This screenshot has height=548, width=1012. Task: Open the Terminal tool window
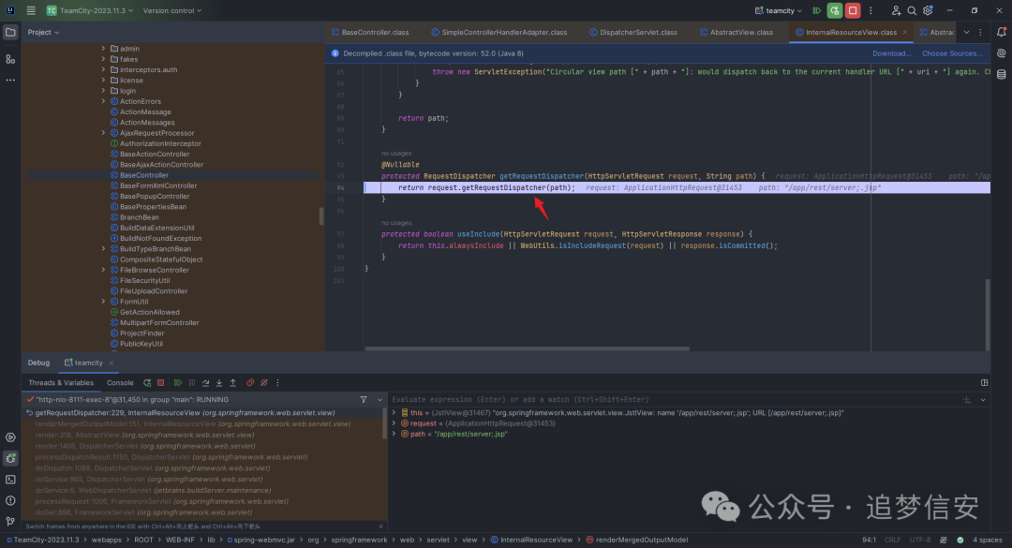[x=10, y=479]
